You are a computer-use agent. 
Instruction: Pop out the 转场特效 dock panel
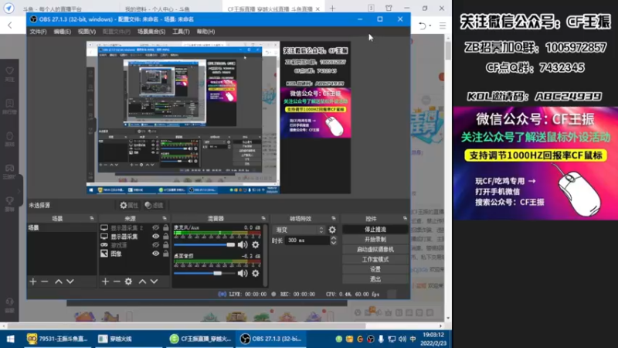(x=334, y=218)
